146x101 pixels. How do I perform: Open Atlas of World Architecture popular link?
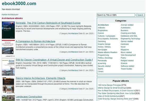(x=111, y=96)
